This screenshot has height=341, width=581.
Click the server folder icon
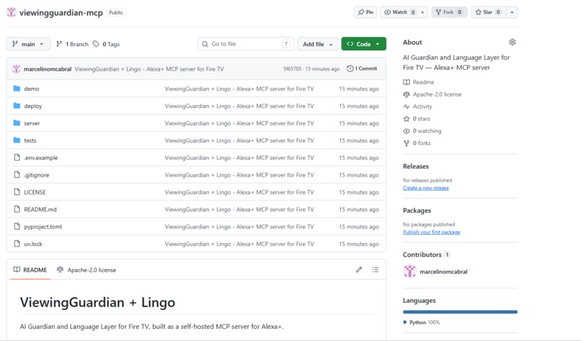17,123
